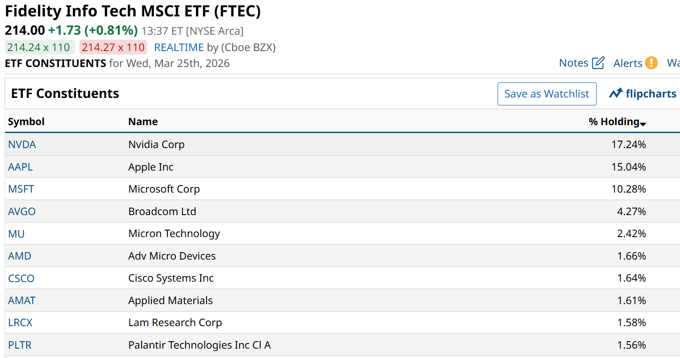Sort by % Holding descending arrow

coord(643,124)
